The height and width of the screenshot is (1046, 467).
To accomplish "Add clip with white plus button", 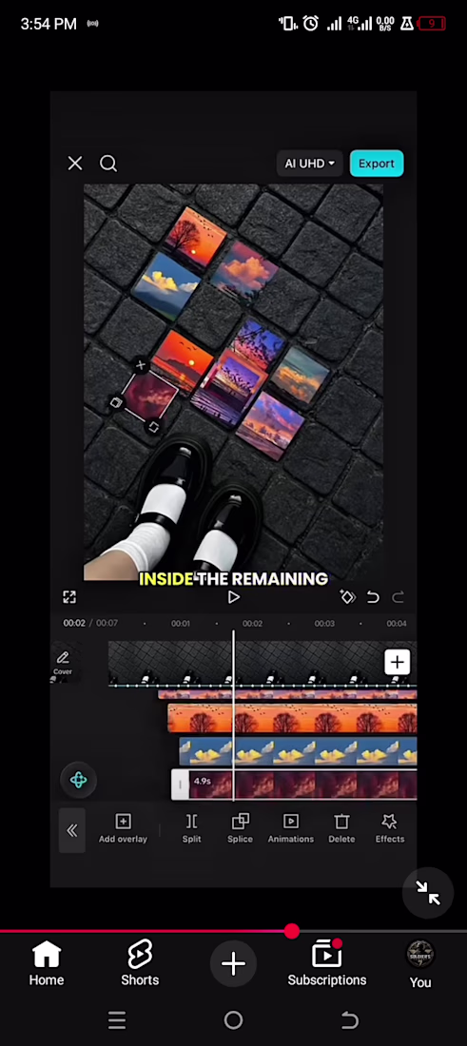I will tap(397, 663).
